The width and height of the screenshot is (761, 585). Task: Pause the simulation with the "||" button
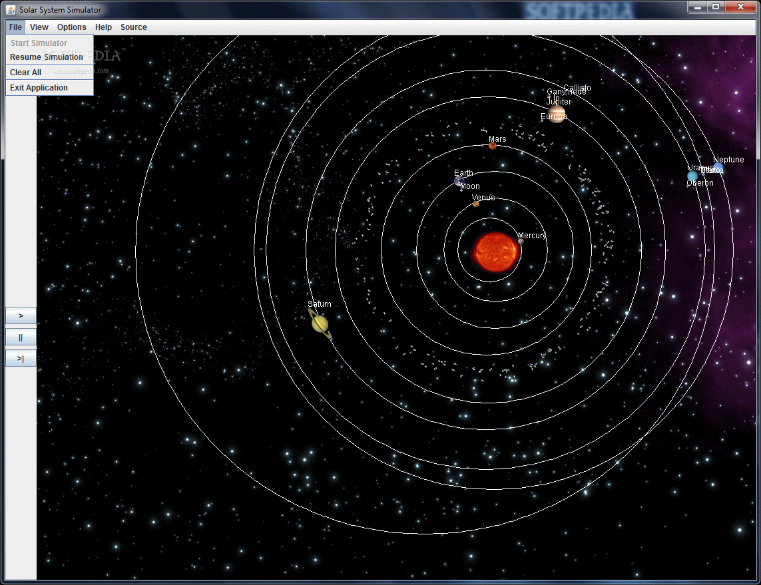point(20,337)
